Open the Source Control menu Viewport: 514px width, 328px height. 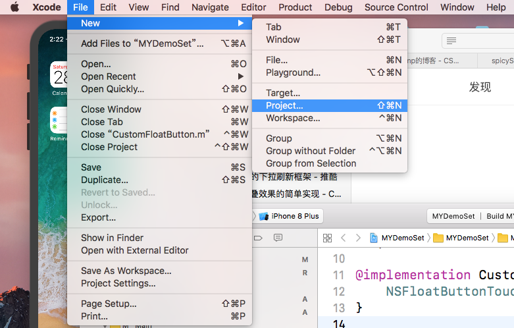coord(396,7)
